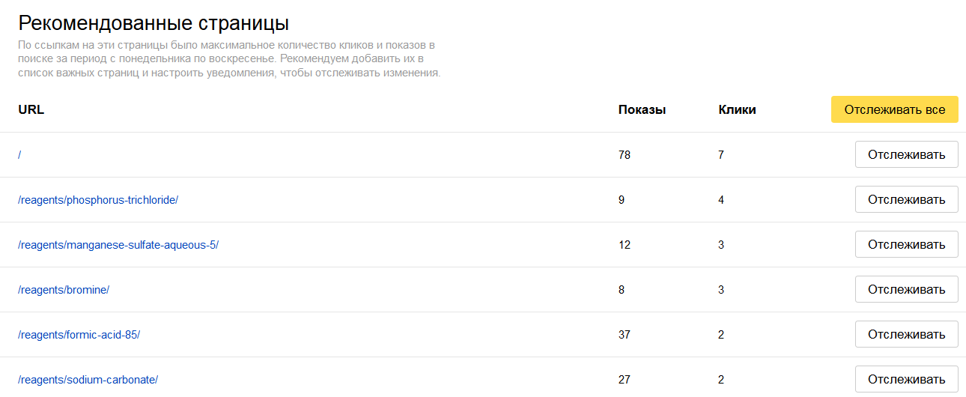966x397 pixels.
Task: Open the /reagents/phosphorus-trichloride/ link
Action: (x=98, y=200)
